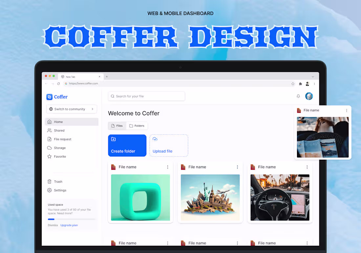
Task: Click the Coffer logo icon
Action: point(49,97)
